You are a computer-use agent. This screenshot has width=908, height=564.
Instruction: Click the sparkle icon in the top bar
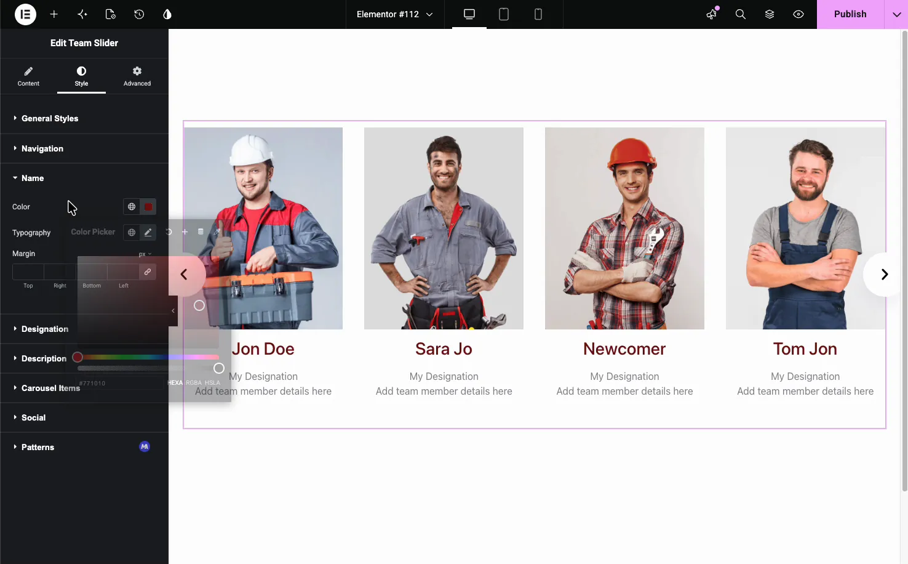(82, 14)
